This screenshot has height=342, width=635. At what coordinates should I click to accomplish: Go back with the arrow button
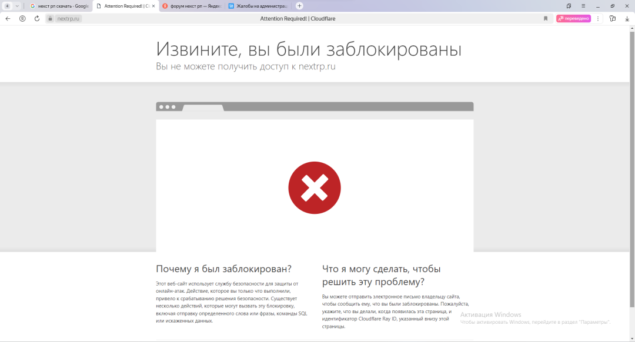point(8,19)
